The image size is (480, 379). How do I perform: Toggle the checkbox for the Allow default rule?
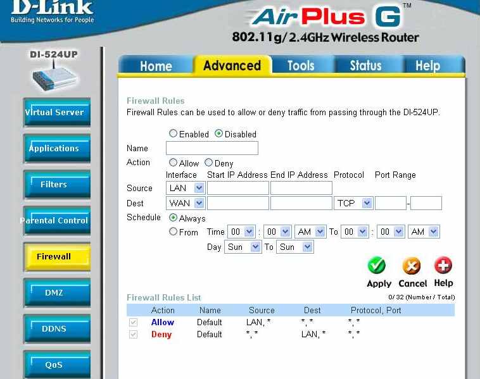[133, 323]
